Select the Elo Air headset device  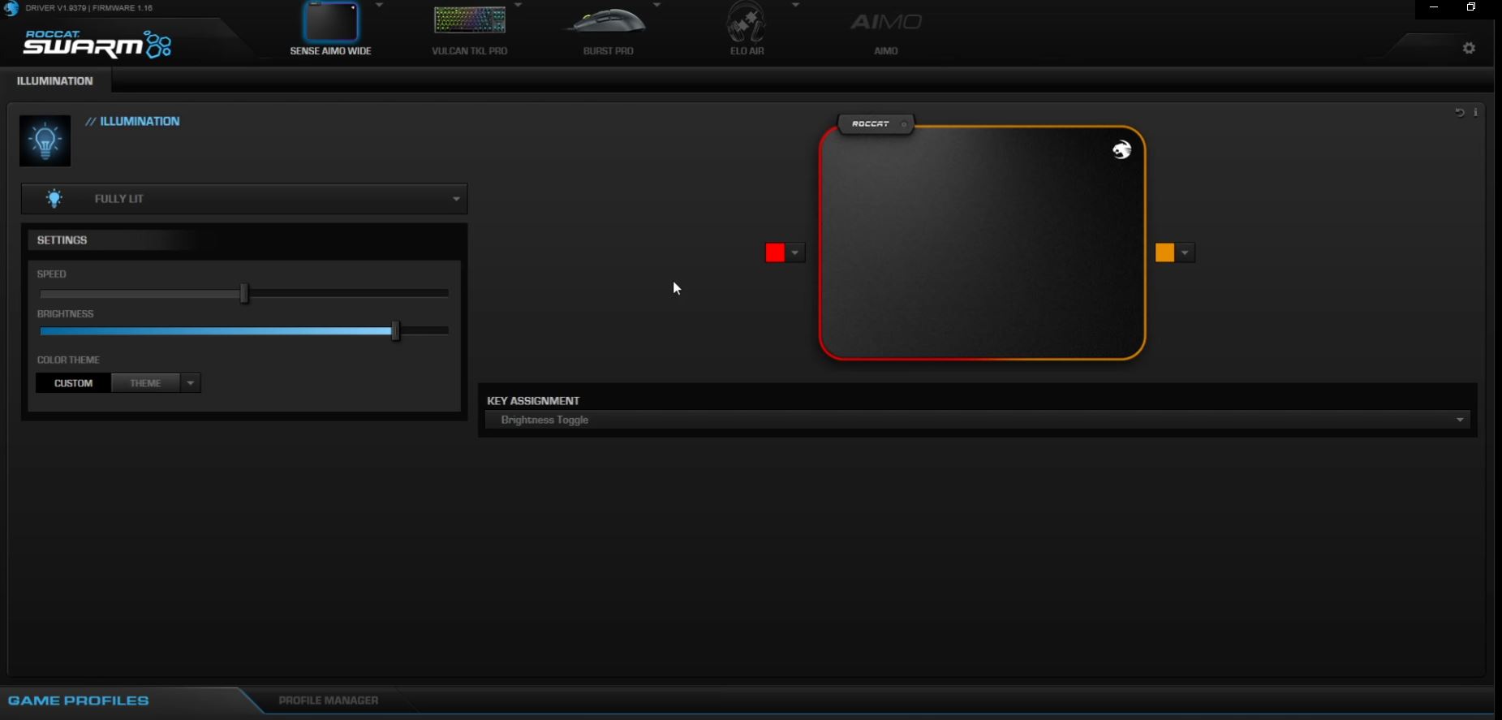click(747, 29)
